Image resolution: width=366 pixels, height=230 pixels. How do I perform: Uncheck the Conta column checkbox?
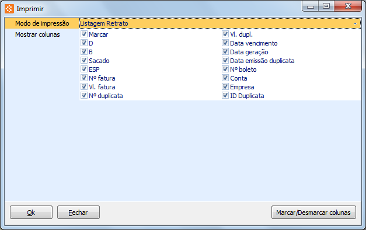coord(225,78)
